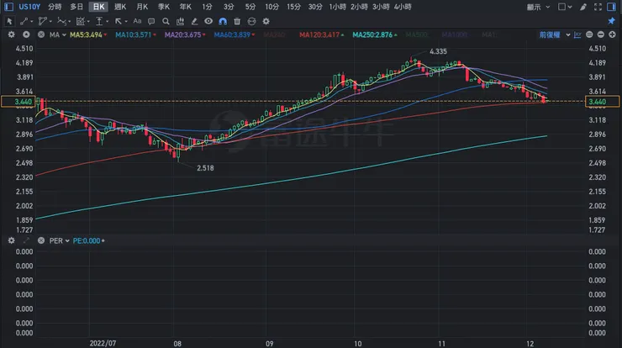Image resolution: width=622 pixels, height=348 pixels.
Task: Select the arrow drawing tool
Action: (119, 21)
